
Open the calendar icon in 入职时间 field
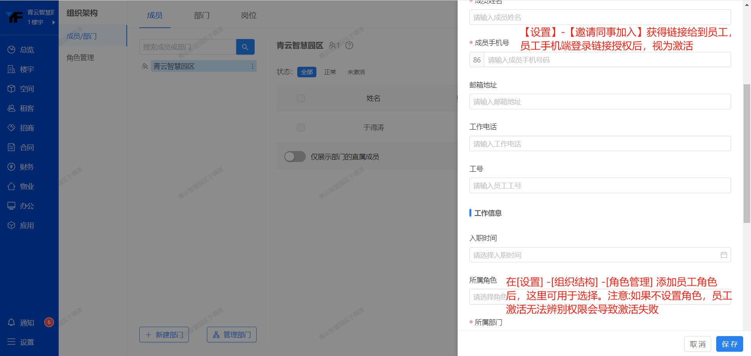724,255
